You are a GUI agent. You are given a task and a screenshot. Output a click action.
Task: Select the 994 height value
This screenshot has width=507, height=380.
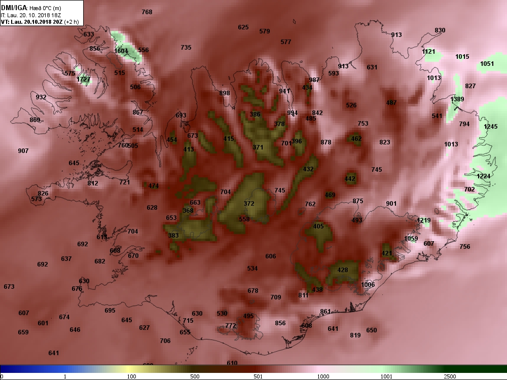293,113
